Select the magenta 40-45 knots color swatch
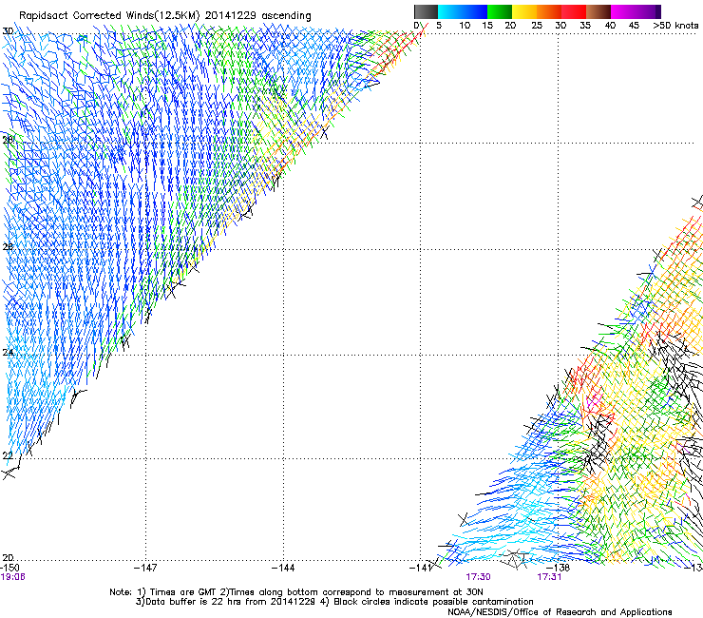 623,11
